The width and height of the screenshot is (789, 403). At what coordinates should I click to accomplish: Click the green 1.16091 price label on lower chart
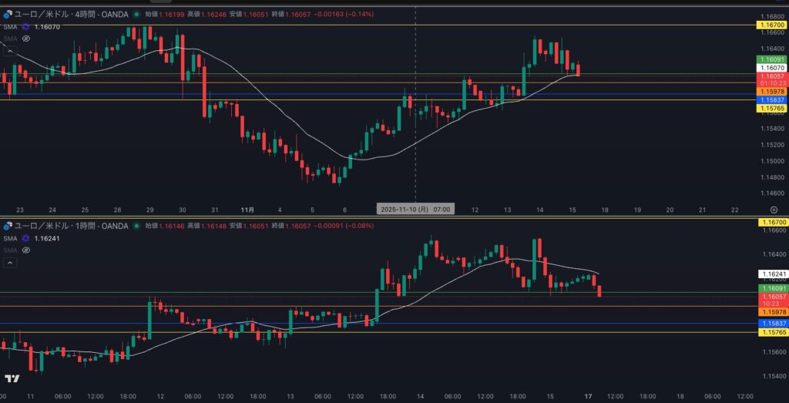point(771,288)
